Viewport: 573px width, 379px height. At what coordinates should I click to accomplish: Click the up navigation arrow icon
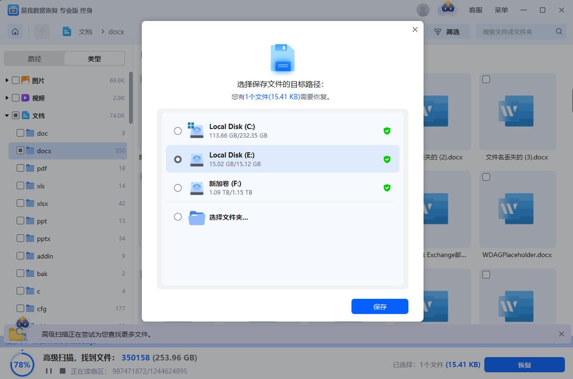(x=42, y=31)
